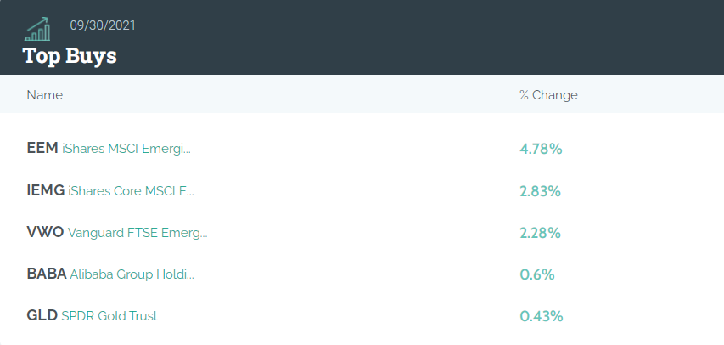Select the IEMG ticker symbol
This screenshot has width=724, height=345.
(46, 190)
